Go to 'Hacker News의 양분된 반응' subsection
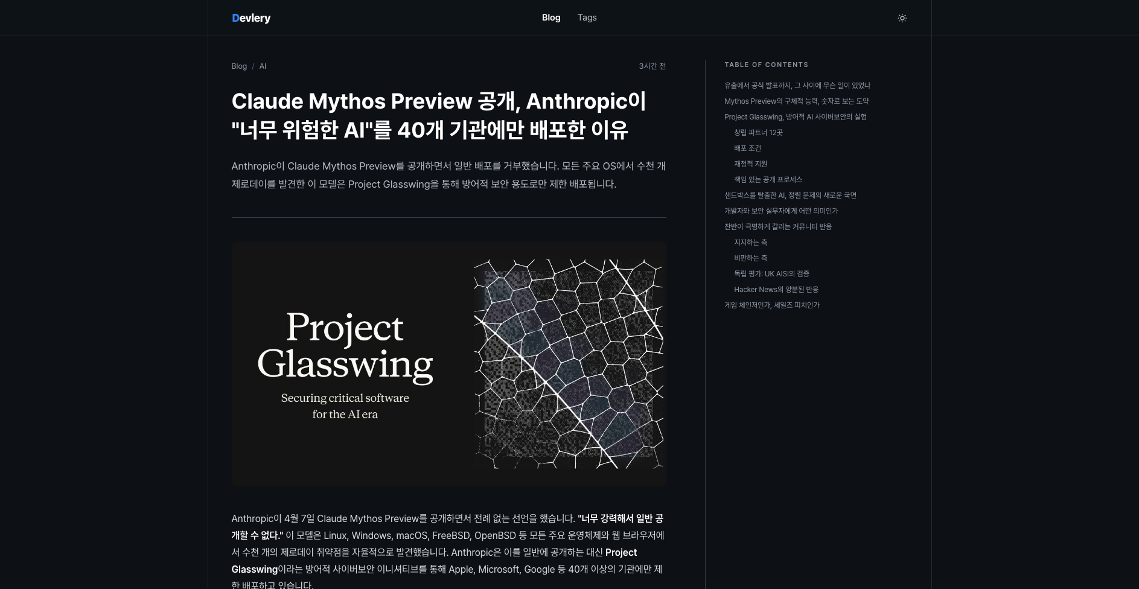Screen dimensions: 1139x589 click(776, 290)
